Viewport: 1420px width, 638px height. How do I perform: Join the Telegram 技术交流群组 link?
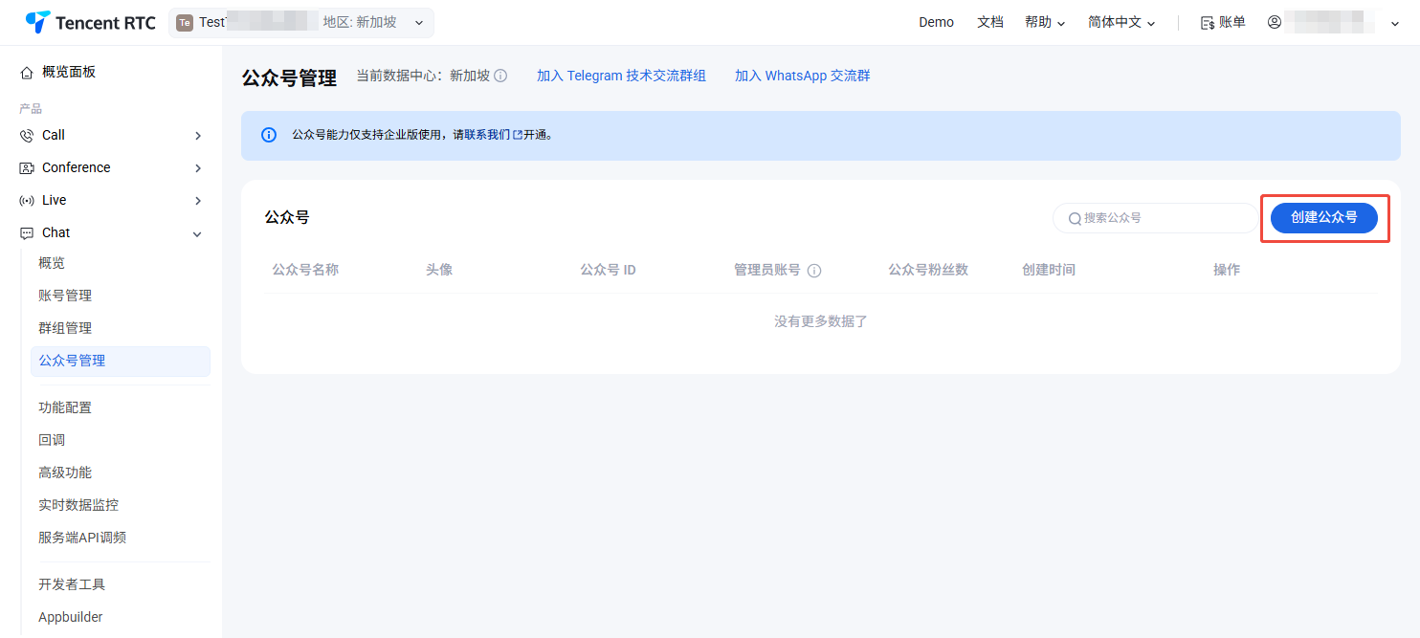(621, 76)
